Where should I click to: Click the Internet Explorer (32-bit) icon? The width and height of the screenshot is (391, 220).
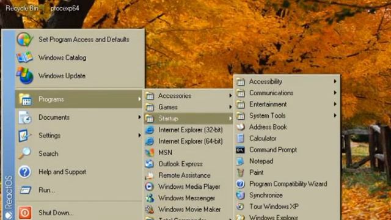pyautogui.click(x=150, y=130)
